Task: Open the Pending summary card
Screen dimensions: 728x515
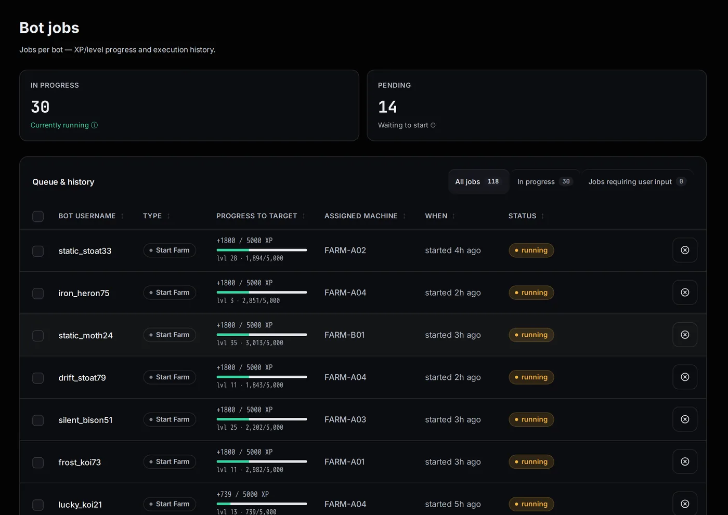Action: click(537, 105)
